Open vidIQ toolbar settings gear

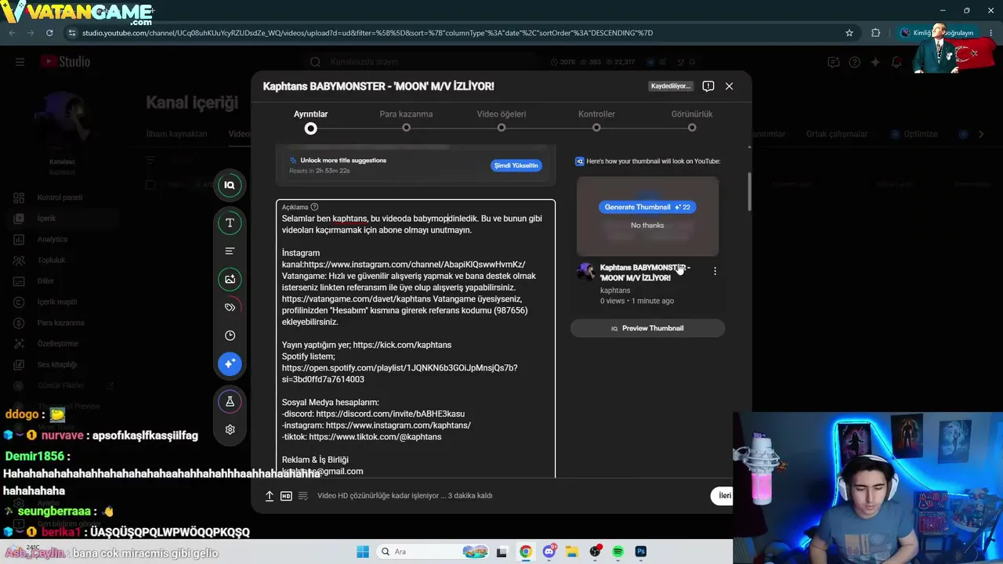click(x=230, y=429)
